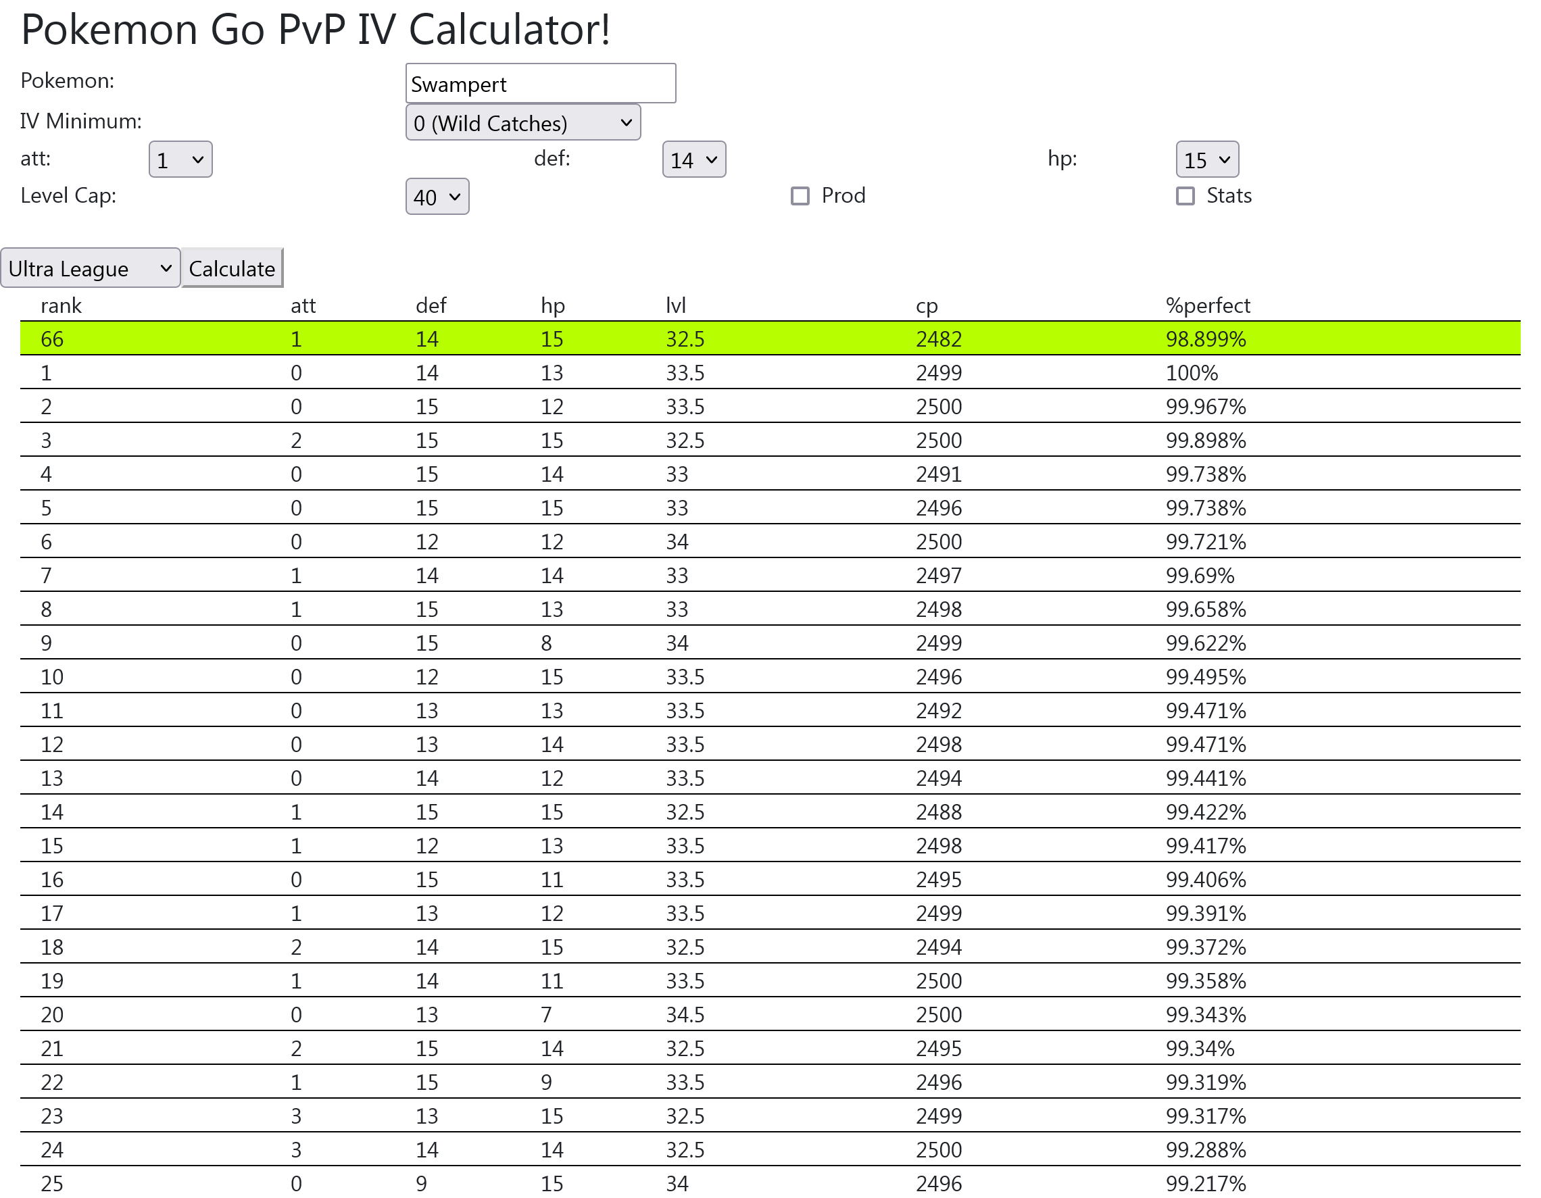Click the lvl column header
Screen dimensions: 1541x1198
click(675, 305)
